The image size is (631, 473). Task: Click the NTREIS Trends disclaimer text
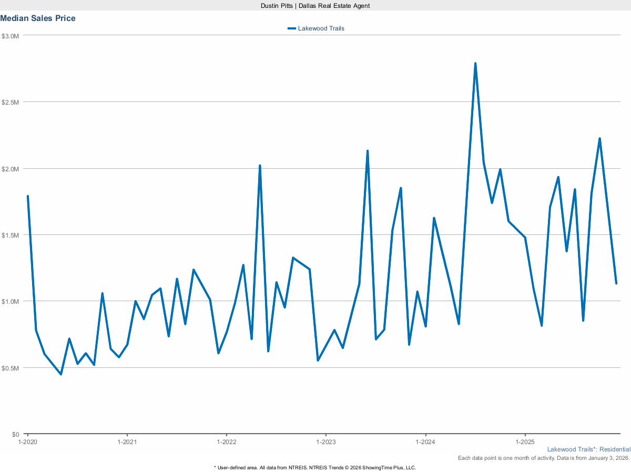(x=315, y=467)
